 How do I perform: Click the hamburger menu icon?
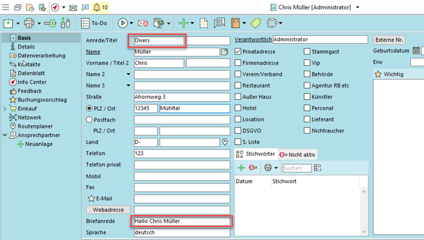pos(6,7)
